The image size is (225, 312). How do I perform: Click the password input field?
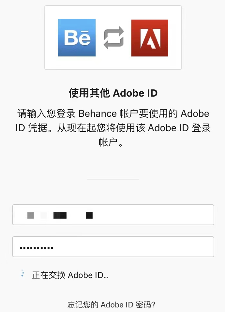point(113,247)
